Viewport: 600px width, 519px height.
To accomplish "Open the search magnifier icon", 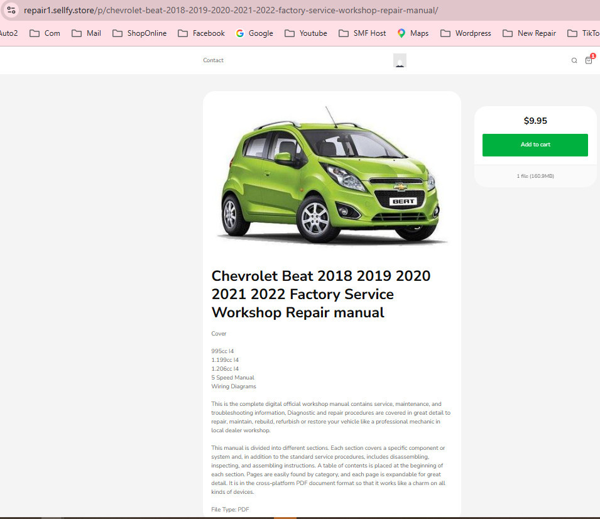I will (574, 60).
